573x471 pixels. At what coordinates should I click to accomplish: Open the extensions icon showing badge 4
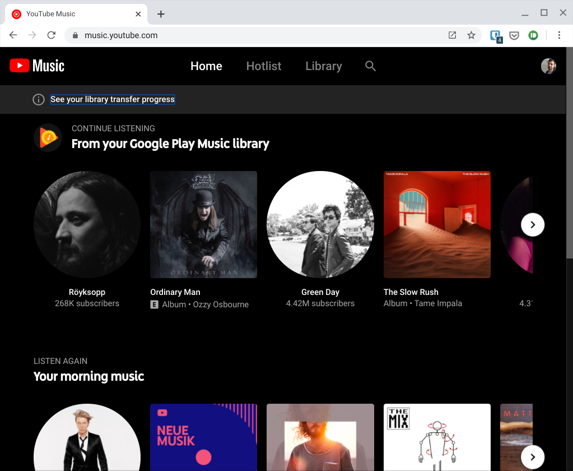(x=495, y=35)
